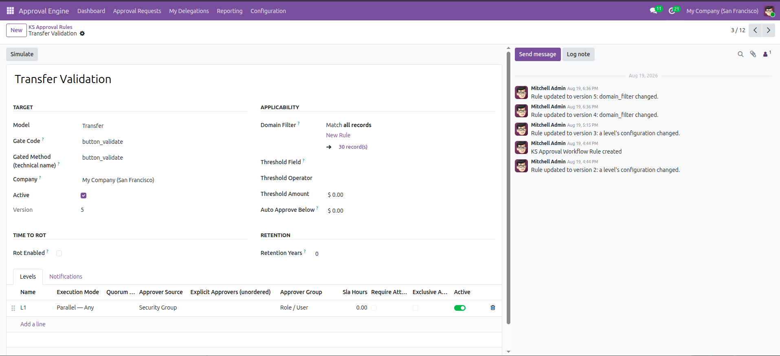780x356 pixels.
Task: Search messages with the chatter magnifier icon
Action: [x=740, y=54]
